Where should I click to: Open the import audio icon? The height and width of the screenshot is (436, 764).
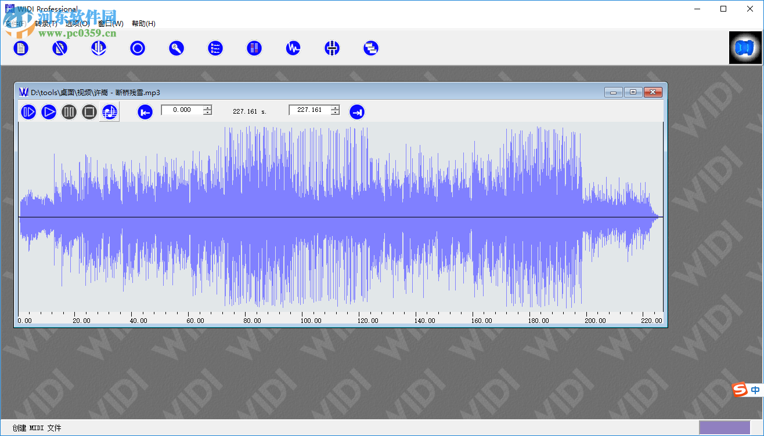(99, 48)
